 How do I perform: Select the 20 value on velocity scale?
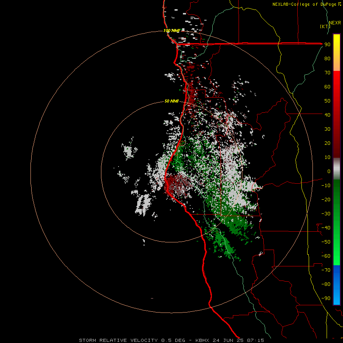tap(327, 143)
